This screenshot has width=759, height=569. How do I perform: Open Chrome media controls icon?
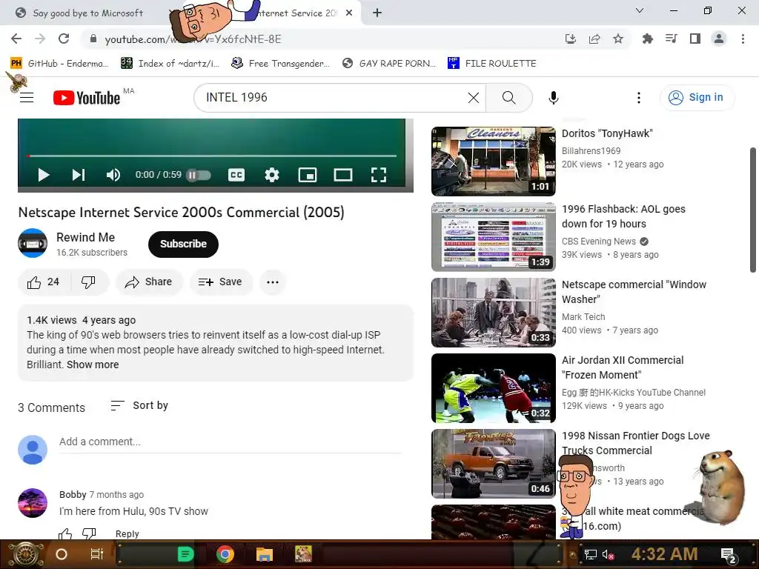pos(672,39)
